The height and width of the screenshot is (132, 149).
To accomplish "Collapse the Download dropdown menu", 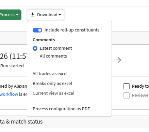I will pos(46,15).
